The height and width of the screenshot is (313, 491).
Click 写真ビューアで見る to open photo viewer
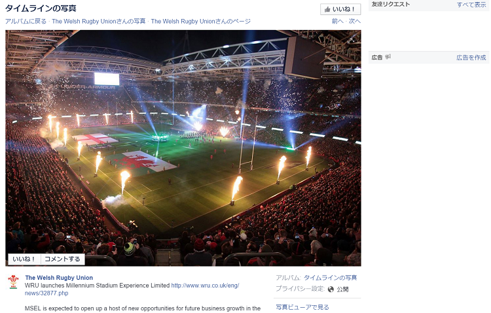coord(302,307)
